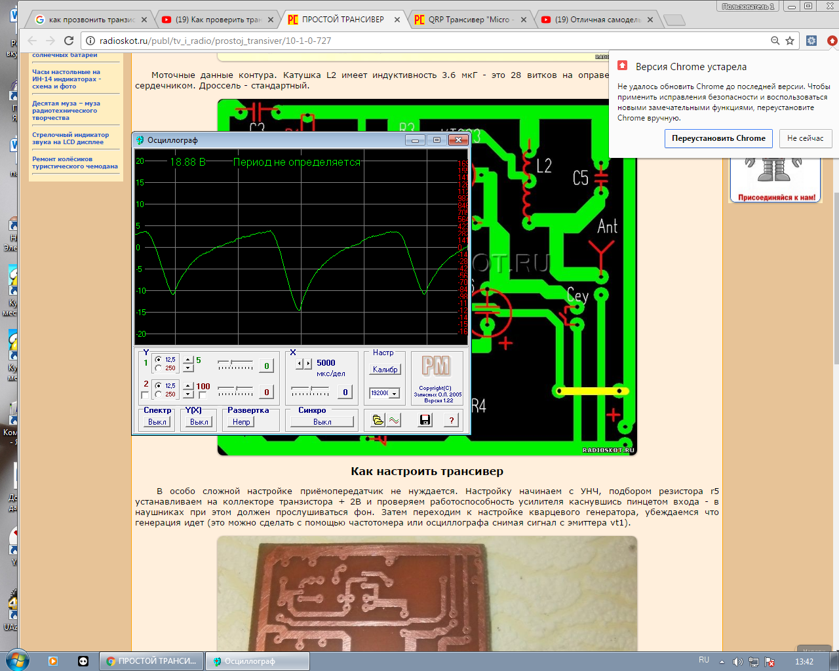Image resolution: width=839 pixels, height=671 pixels.
Task: Open the network tray icon
Action: pyautogui.click(x=754, y=662)
